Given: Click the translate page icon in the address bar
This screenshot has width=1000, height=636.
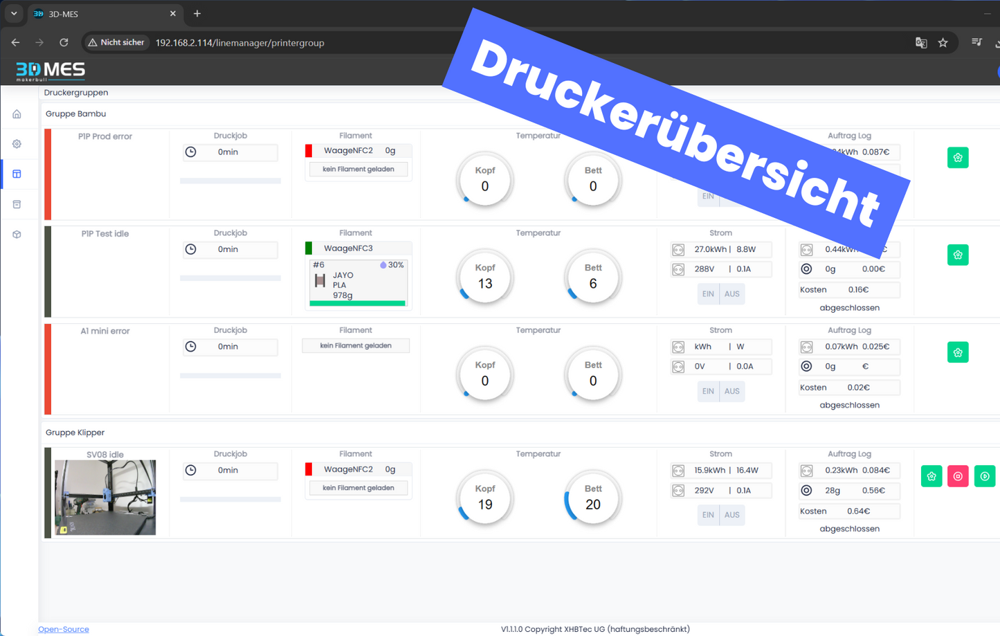Looking at the screenshot, I should click(x=920, y=43).
